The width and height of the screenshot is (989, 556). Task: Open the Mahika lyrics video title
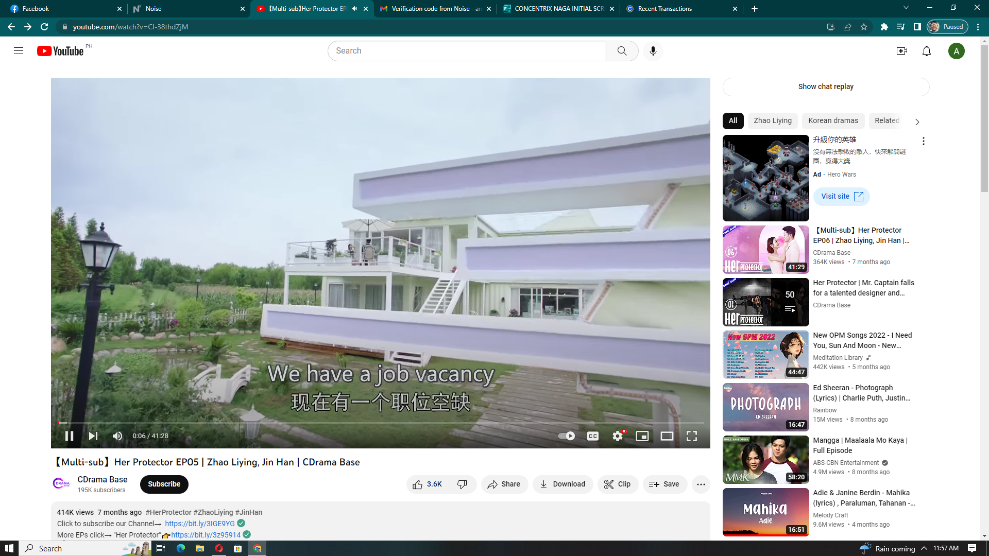click(x=864, y=498)
